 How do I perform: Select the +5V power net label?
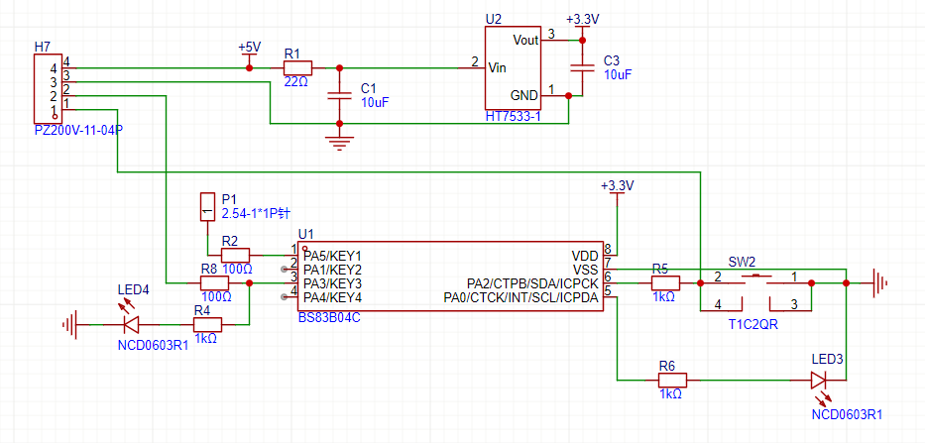[249, 48]
